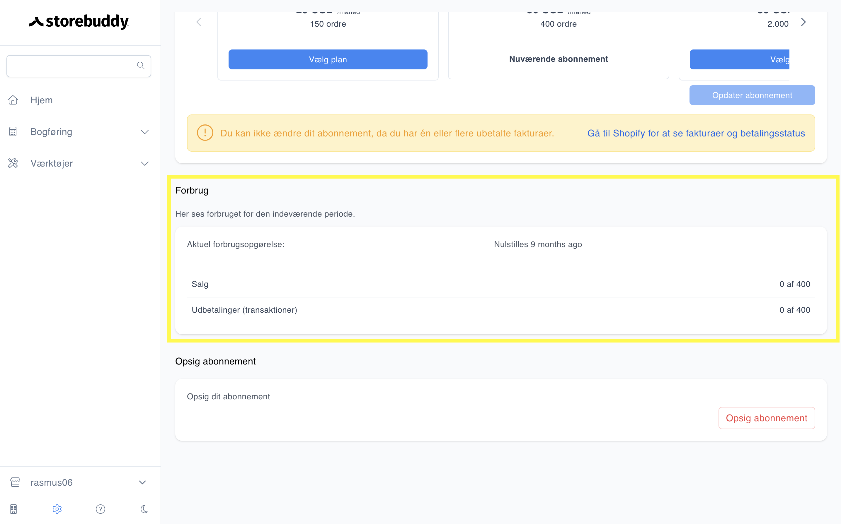Click 'Aktuel forbrugsopgørelse:' label
This screenshot has height=524, width=841.
(x=236, y=244)
